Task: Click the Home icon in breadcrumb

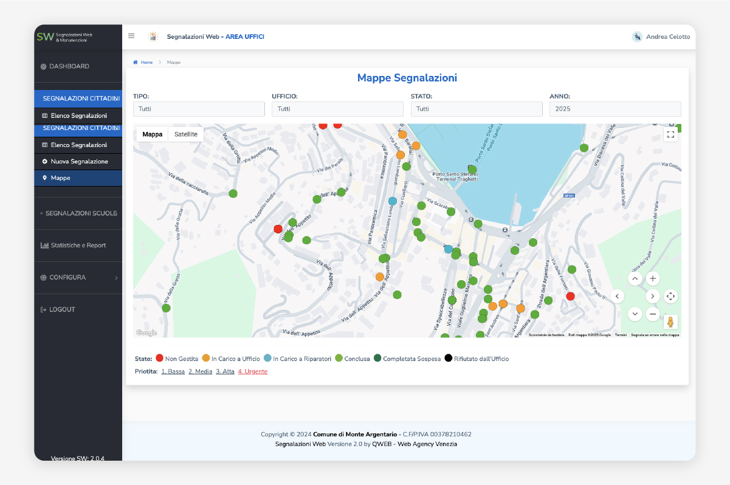Action: (136, 63)
